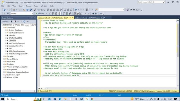Toggle Include Client Statistics icon
Viewport: 180px width, 101px height.
point(70,13)
